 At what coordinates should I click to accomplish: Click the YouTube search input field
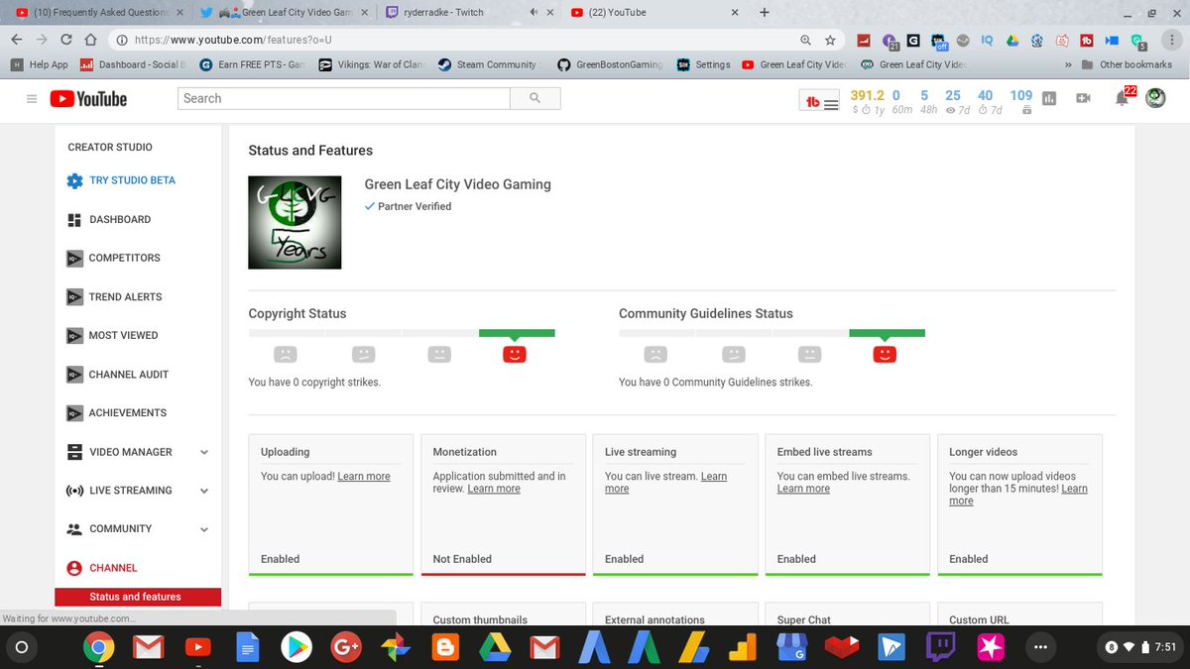[344, 98]
